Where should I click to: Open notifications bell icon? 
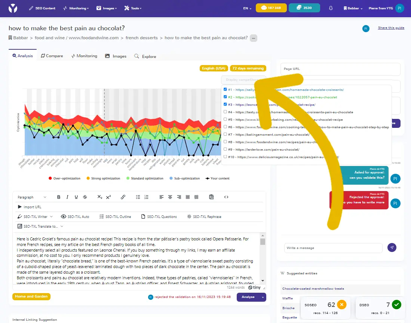click(331, 8)
